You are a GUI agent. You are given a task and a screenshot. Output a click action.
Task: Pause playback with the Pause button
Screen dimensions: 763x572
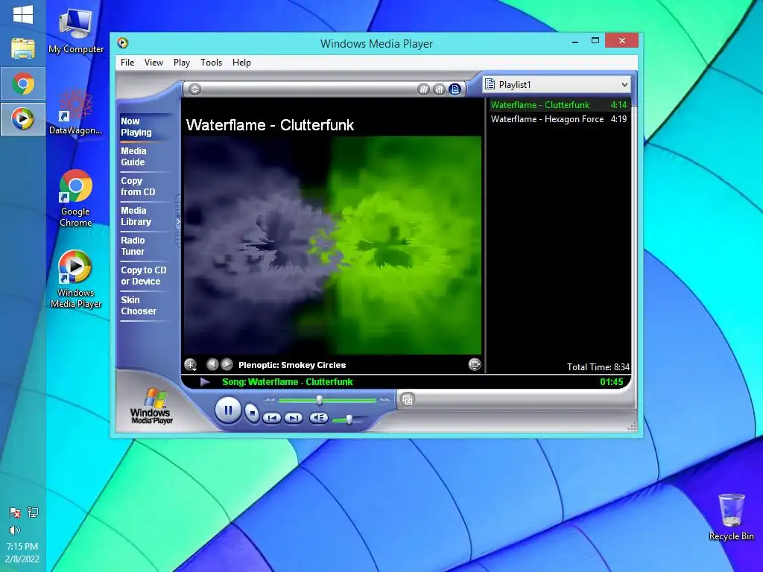(228, 410)
